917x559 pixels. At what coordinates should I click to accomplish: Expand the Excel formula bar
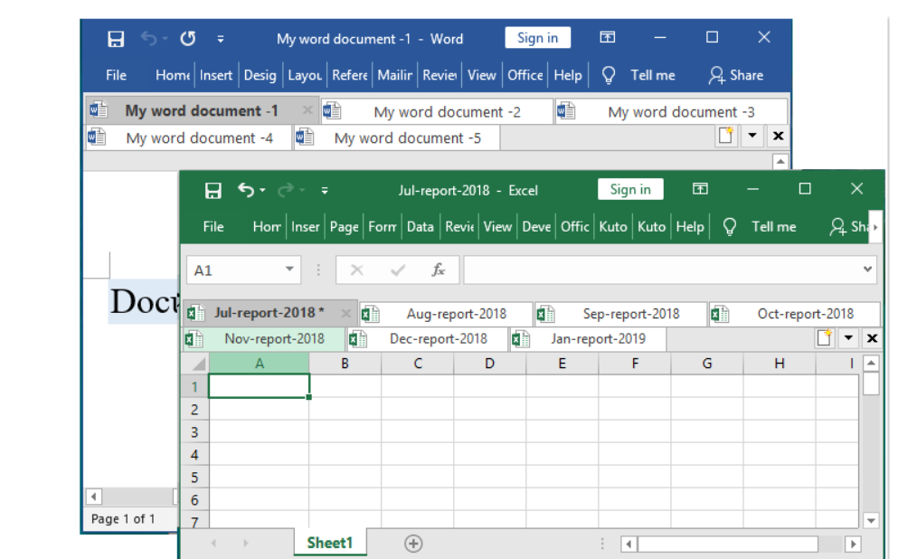[867, 269]
